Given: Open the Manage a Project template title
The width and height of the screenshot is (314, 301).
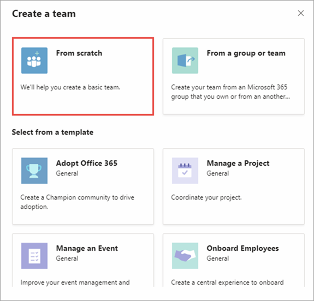Looking at the screenshot, I should click(x=238, y=163).
